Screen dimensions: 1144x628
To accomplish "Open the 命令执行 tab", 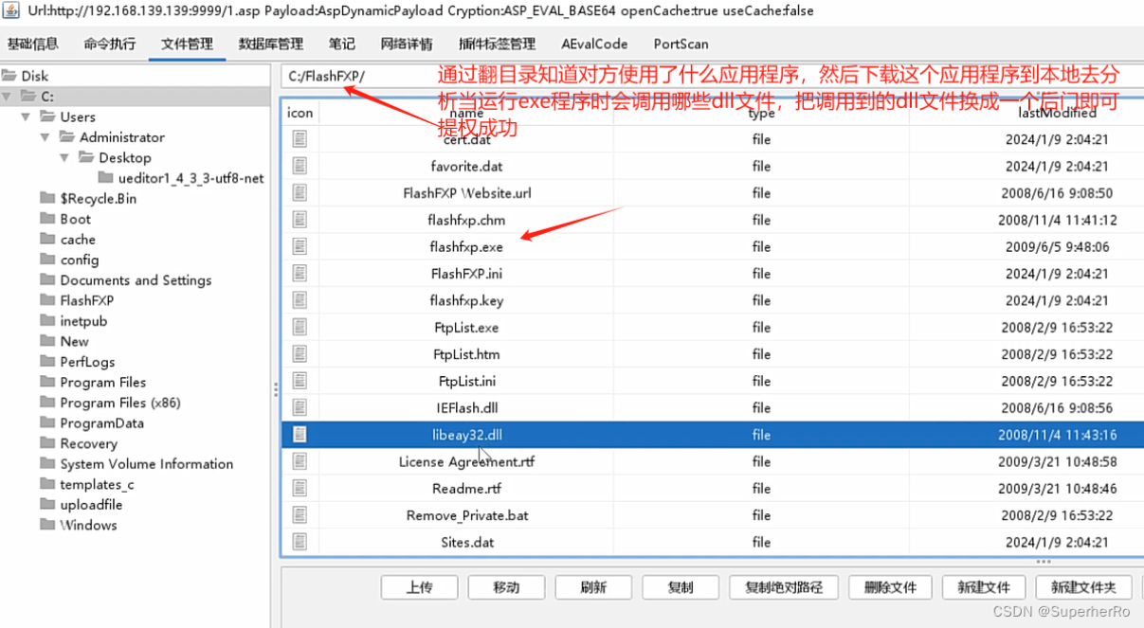I will (x=110, y=44).
